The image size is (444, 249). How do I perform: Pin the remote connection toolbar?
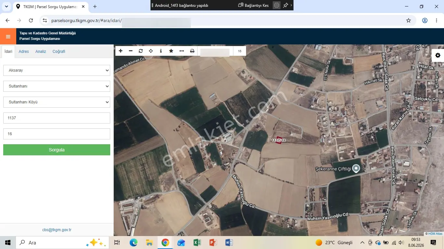tap(286, 5)
